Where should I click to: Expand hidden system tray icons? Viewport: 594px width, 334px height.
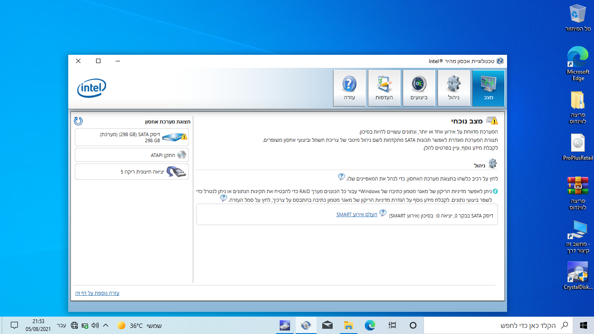[105, 325]
